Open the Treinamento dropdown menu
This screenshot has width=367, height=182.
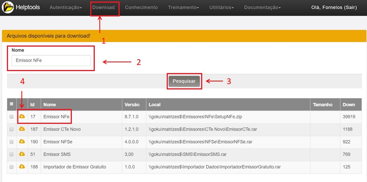[183, 8]
